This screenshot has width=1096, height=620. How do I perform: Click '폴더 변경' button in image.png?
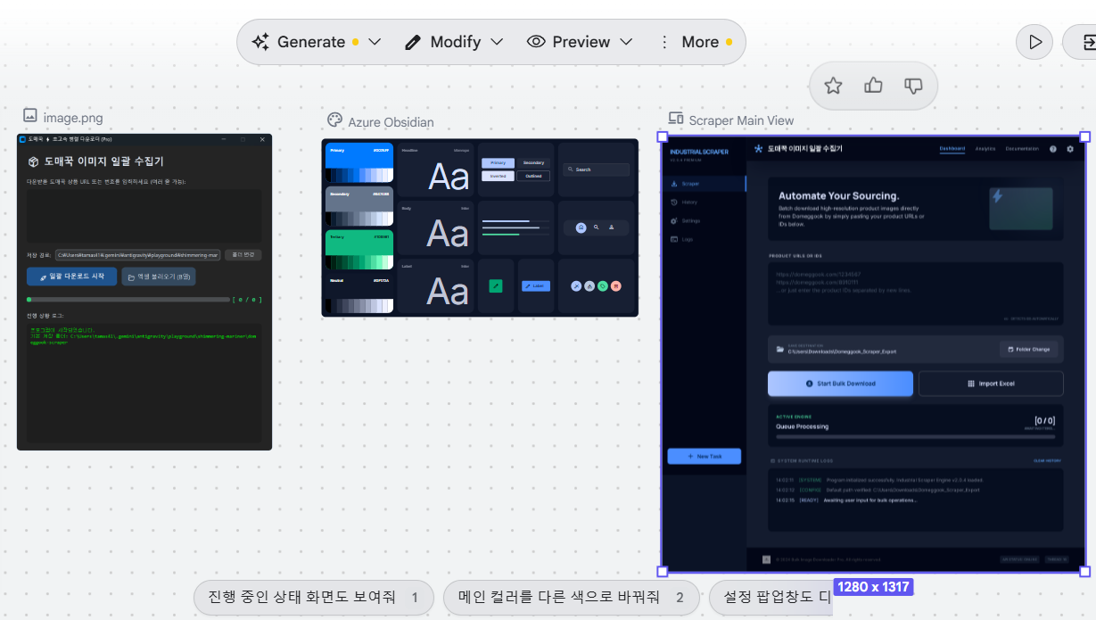coord(243,254)
